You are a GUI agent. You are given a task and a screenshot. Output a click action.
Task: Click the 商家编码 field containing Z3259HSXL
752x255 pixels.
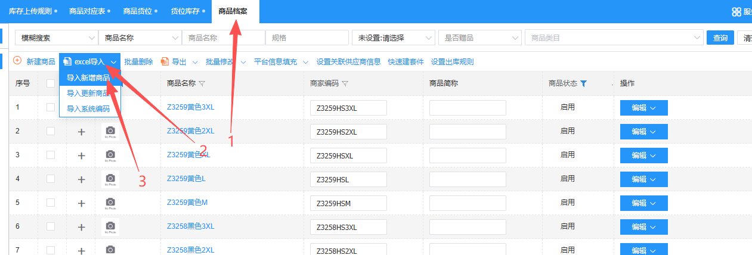pos(348,156)
